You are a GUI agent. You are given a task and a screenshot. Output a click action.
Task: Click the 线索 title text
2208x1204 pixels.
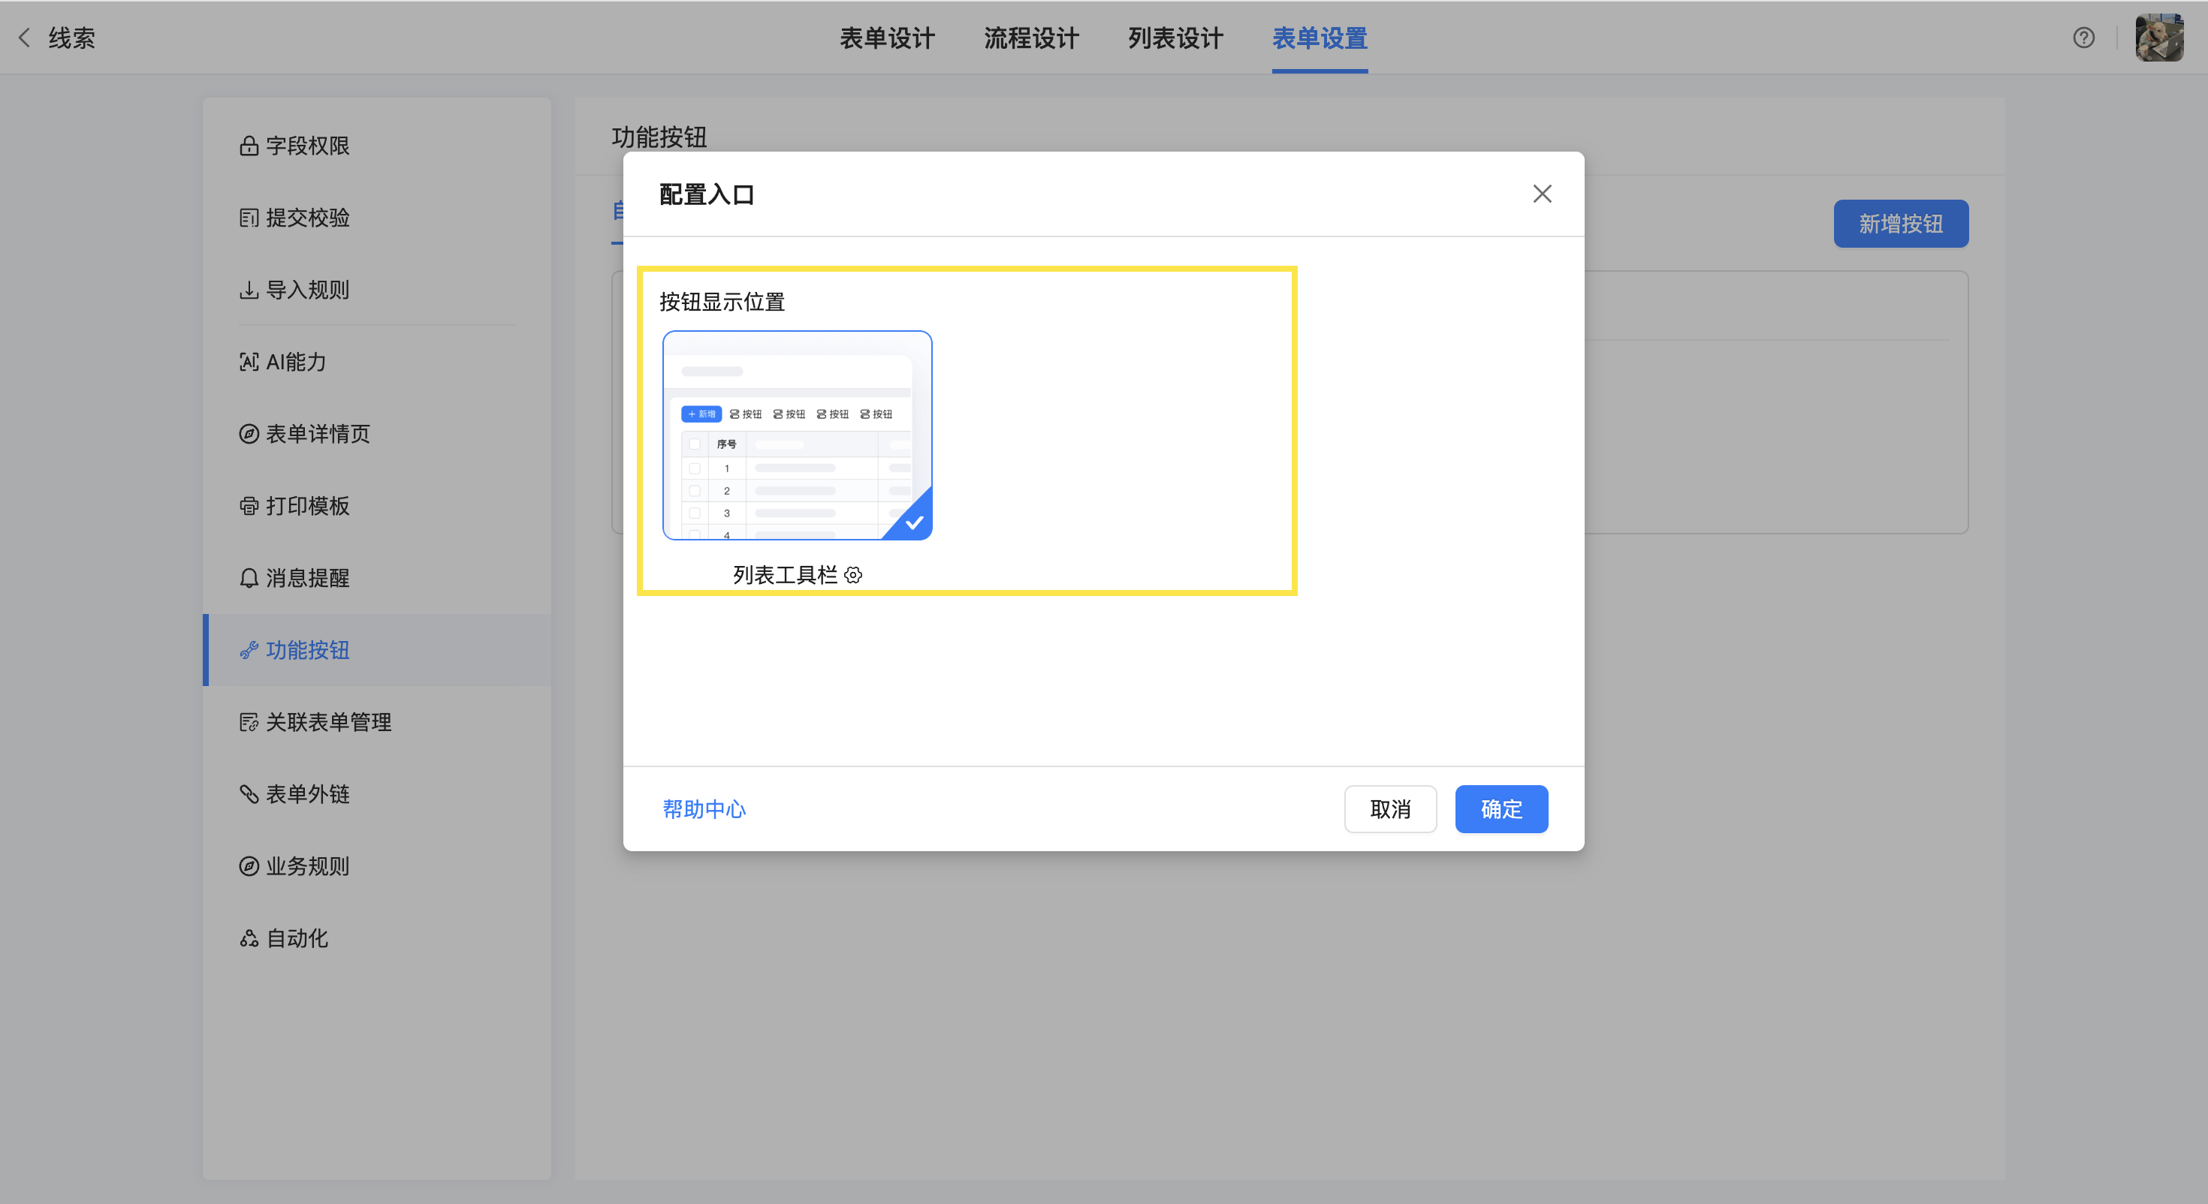point(72,38)
